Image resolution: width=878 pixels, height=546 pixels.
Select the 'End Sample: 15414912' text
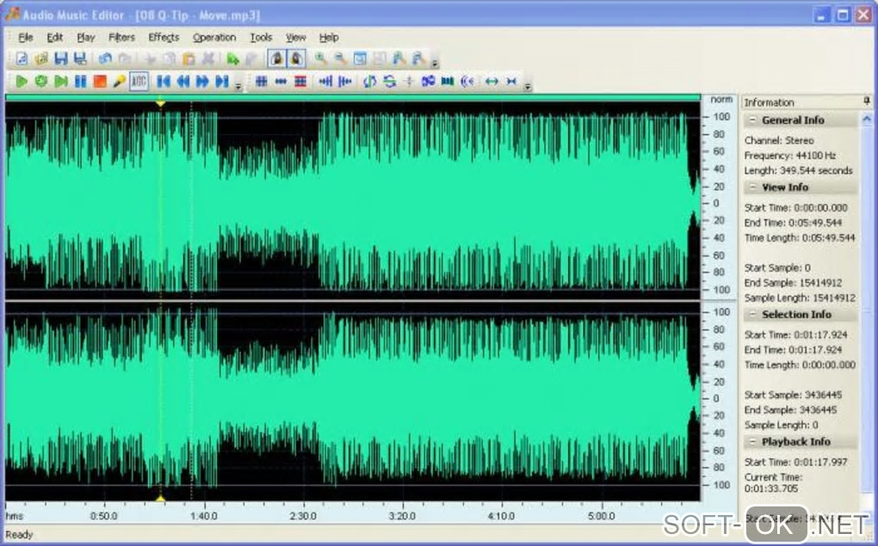[x=793, y=283]
